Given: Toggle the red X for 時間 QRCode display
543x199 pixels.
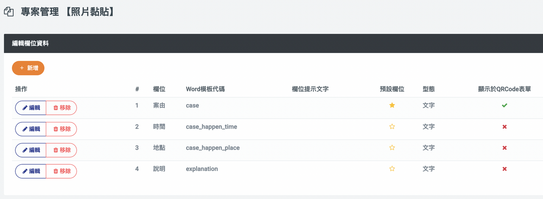Looking at the screenshot, I should click(504, 127).
